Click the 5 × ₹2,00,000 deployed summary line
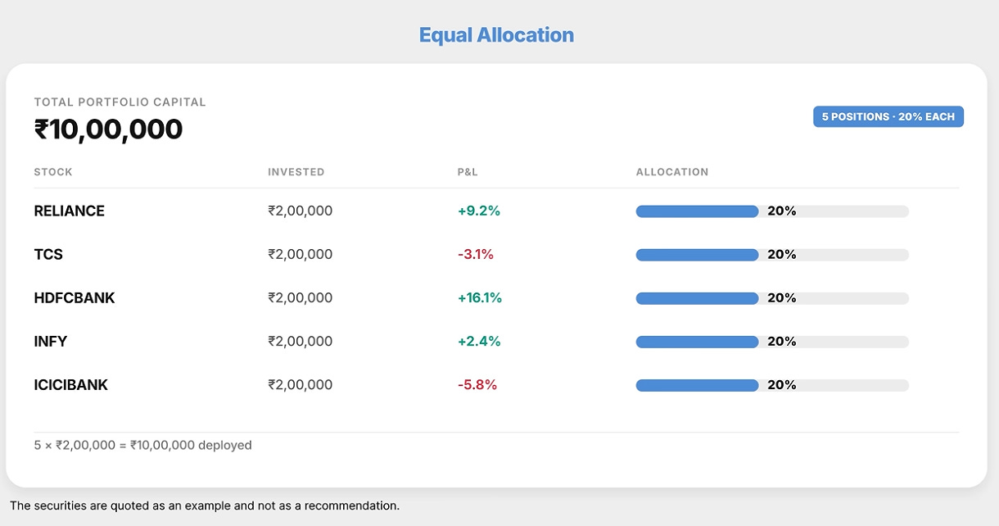 click(143, 446)
